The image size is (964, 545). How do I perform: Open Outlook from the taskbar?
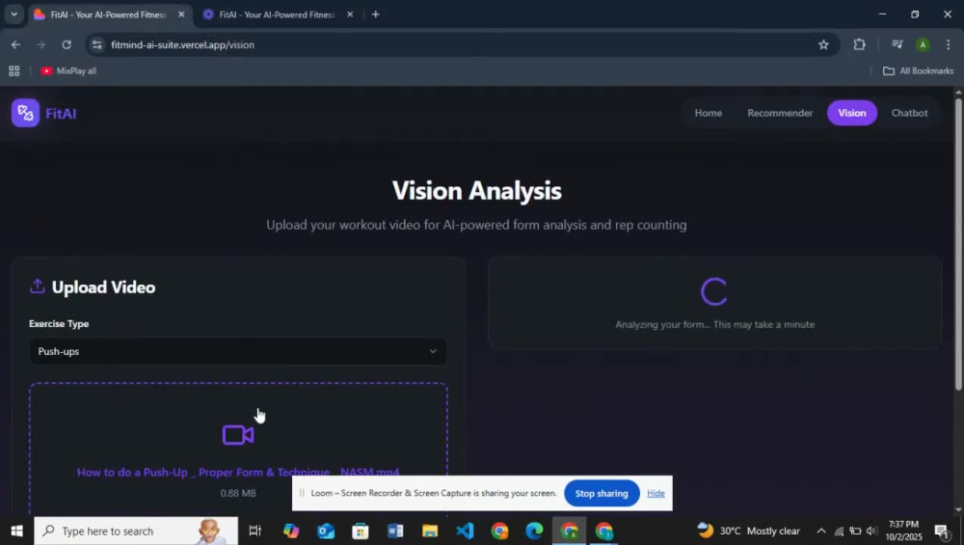[x=326, y=531]
